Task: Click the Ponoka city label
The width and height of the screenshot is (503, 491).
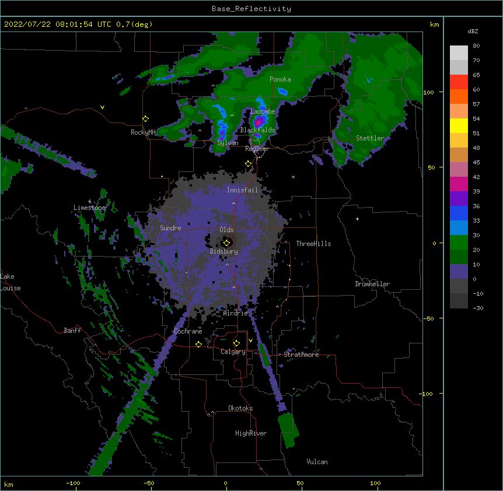Action: click(280, 79)
